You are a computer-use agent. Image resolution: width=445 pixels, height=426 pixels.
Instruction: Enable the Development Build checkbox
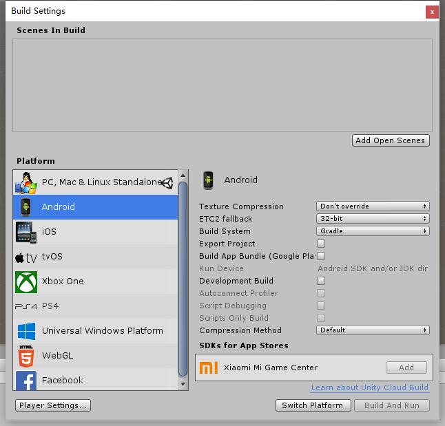tap(321, 281)
